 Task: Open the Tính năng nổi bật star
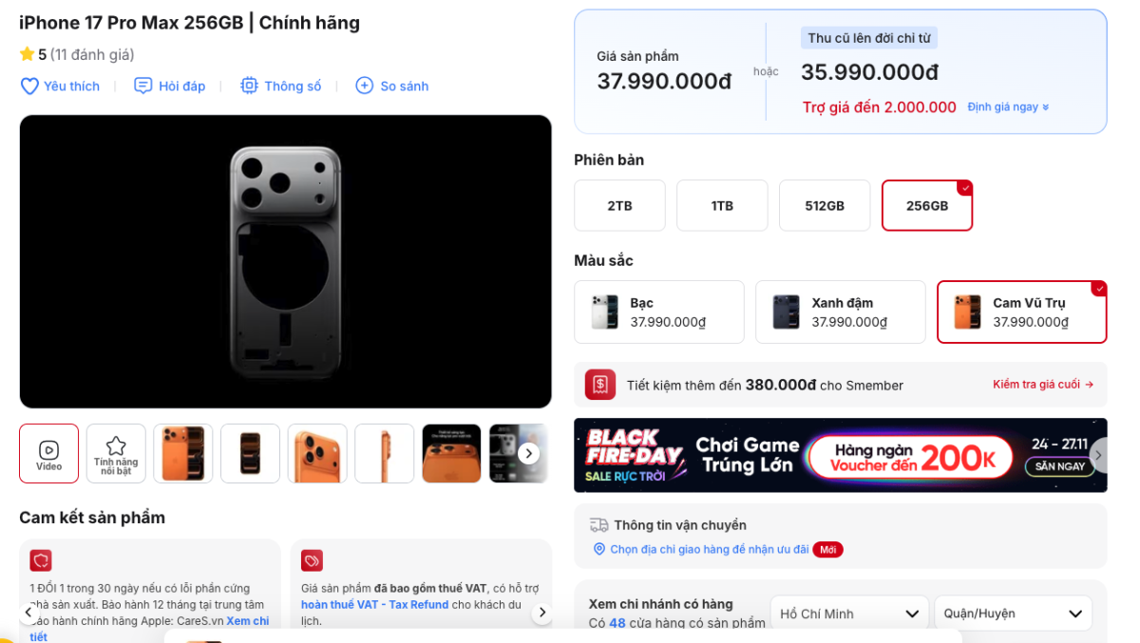[x=116, y=453]
